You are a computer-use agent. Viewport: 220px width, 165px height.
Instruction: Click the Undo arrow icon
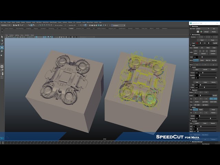coord(21,25)
